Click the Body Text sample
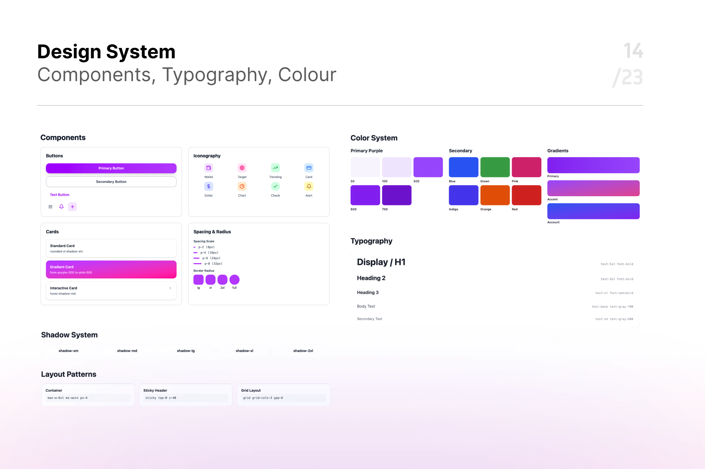Screen dimensions: 705x469 (366, 306)
